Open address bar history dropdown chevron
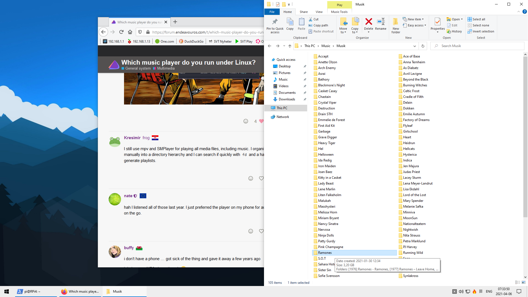Viewport: 528px width, 297px height. (x=414, y=46)
